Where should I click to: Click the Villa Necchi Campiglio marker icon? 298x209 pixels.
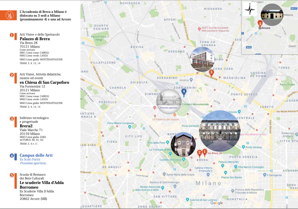[x=236, y=167]
